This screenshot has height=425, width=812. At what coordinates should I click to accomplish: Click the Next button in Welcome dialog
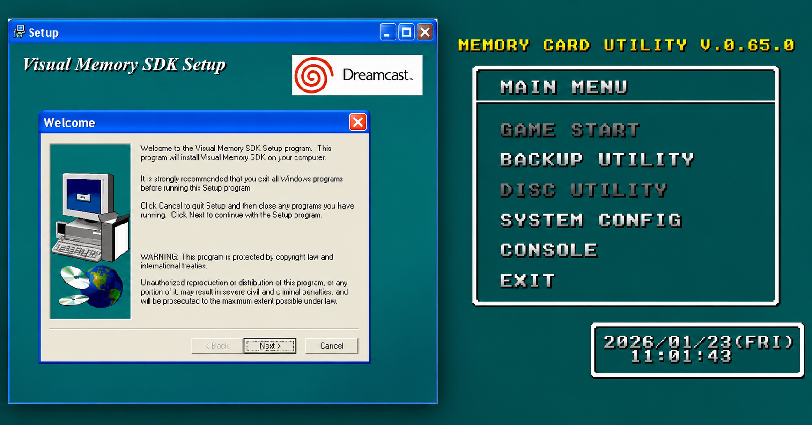point(270,346)
